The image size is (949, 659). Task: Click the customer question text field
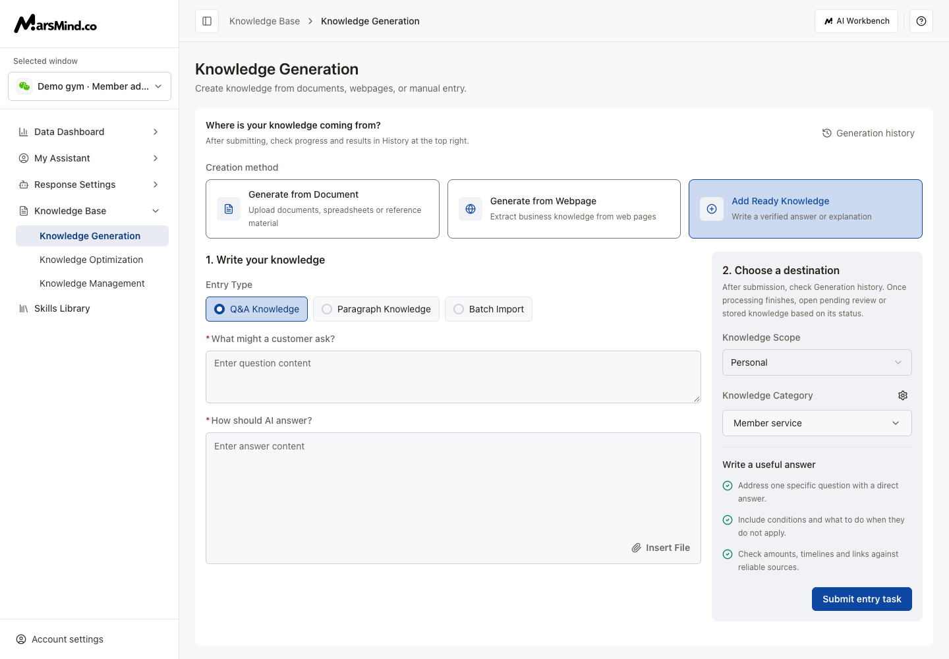pyautogui.click(x=453, y=377)
